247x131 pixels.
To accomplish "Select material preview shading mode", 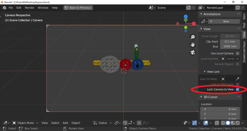I will (233, 123).
